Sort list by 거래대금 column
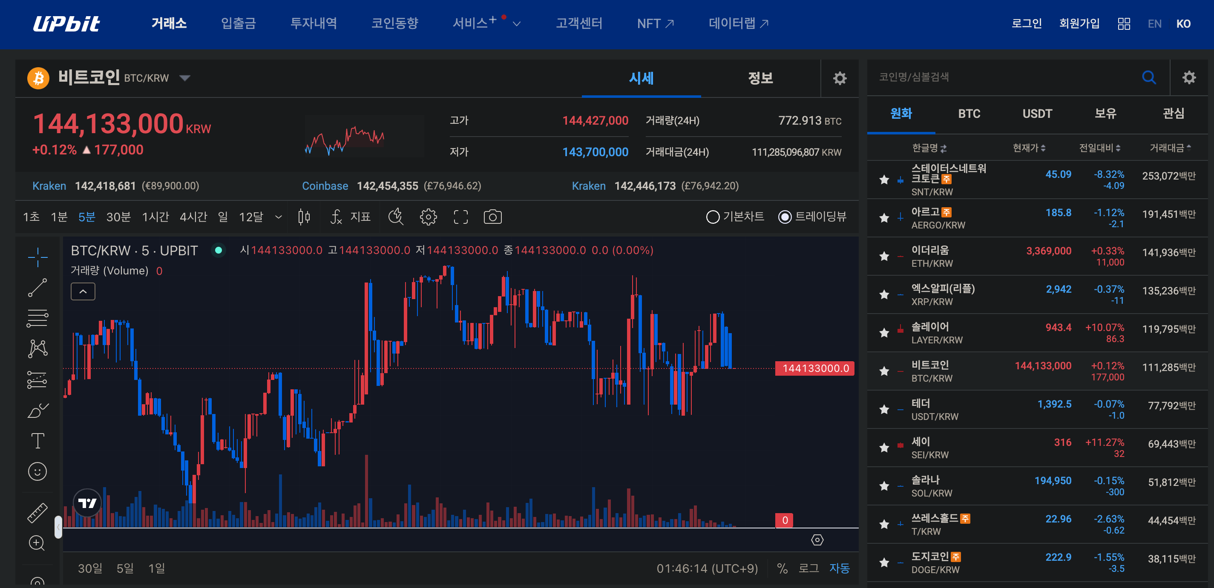The image size is (1214, 588). [1170, 148]
